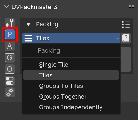The height and width of the screenshot is (120, 138).
Task: Choose the highlighted Tiles option
Action: [71, 75]
